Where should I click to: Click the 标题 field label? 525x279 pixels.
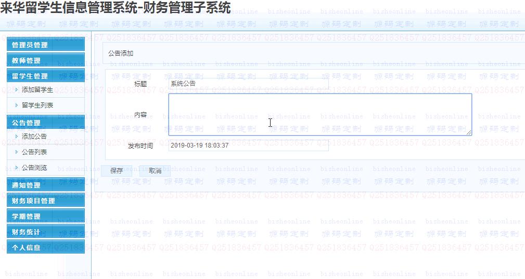click(x=140, y=84)
